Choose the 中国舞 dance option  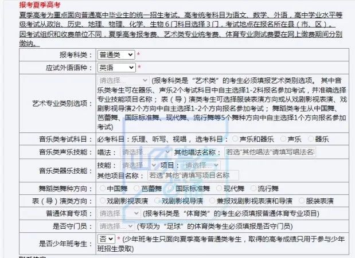pyautogui.click(x=103, y=188)
